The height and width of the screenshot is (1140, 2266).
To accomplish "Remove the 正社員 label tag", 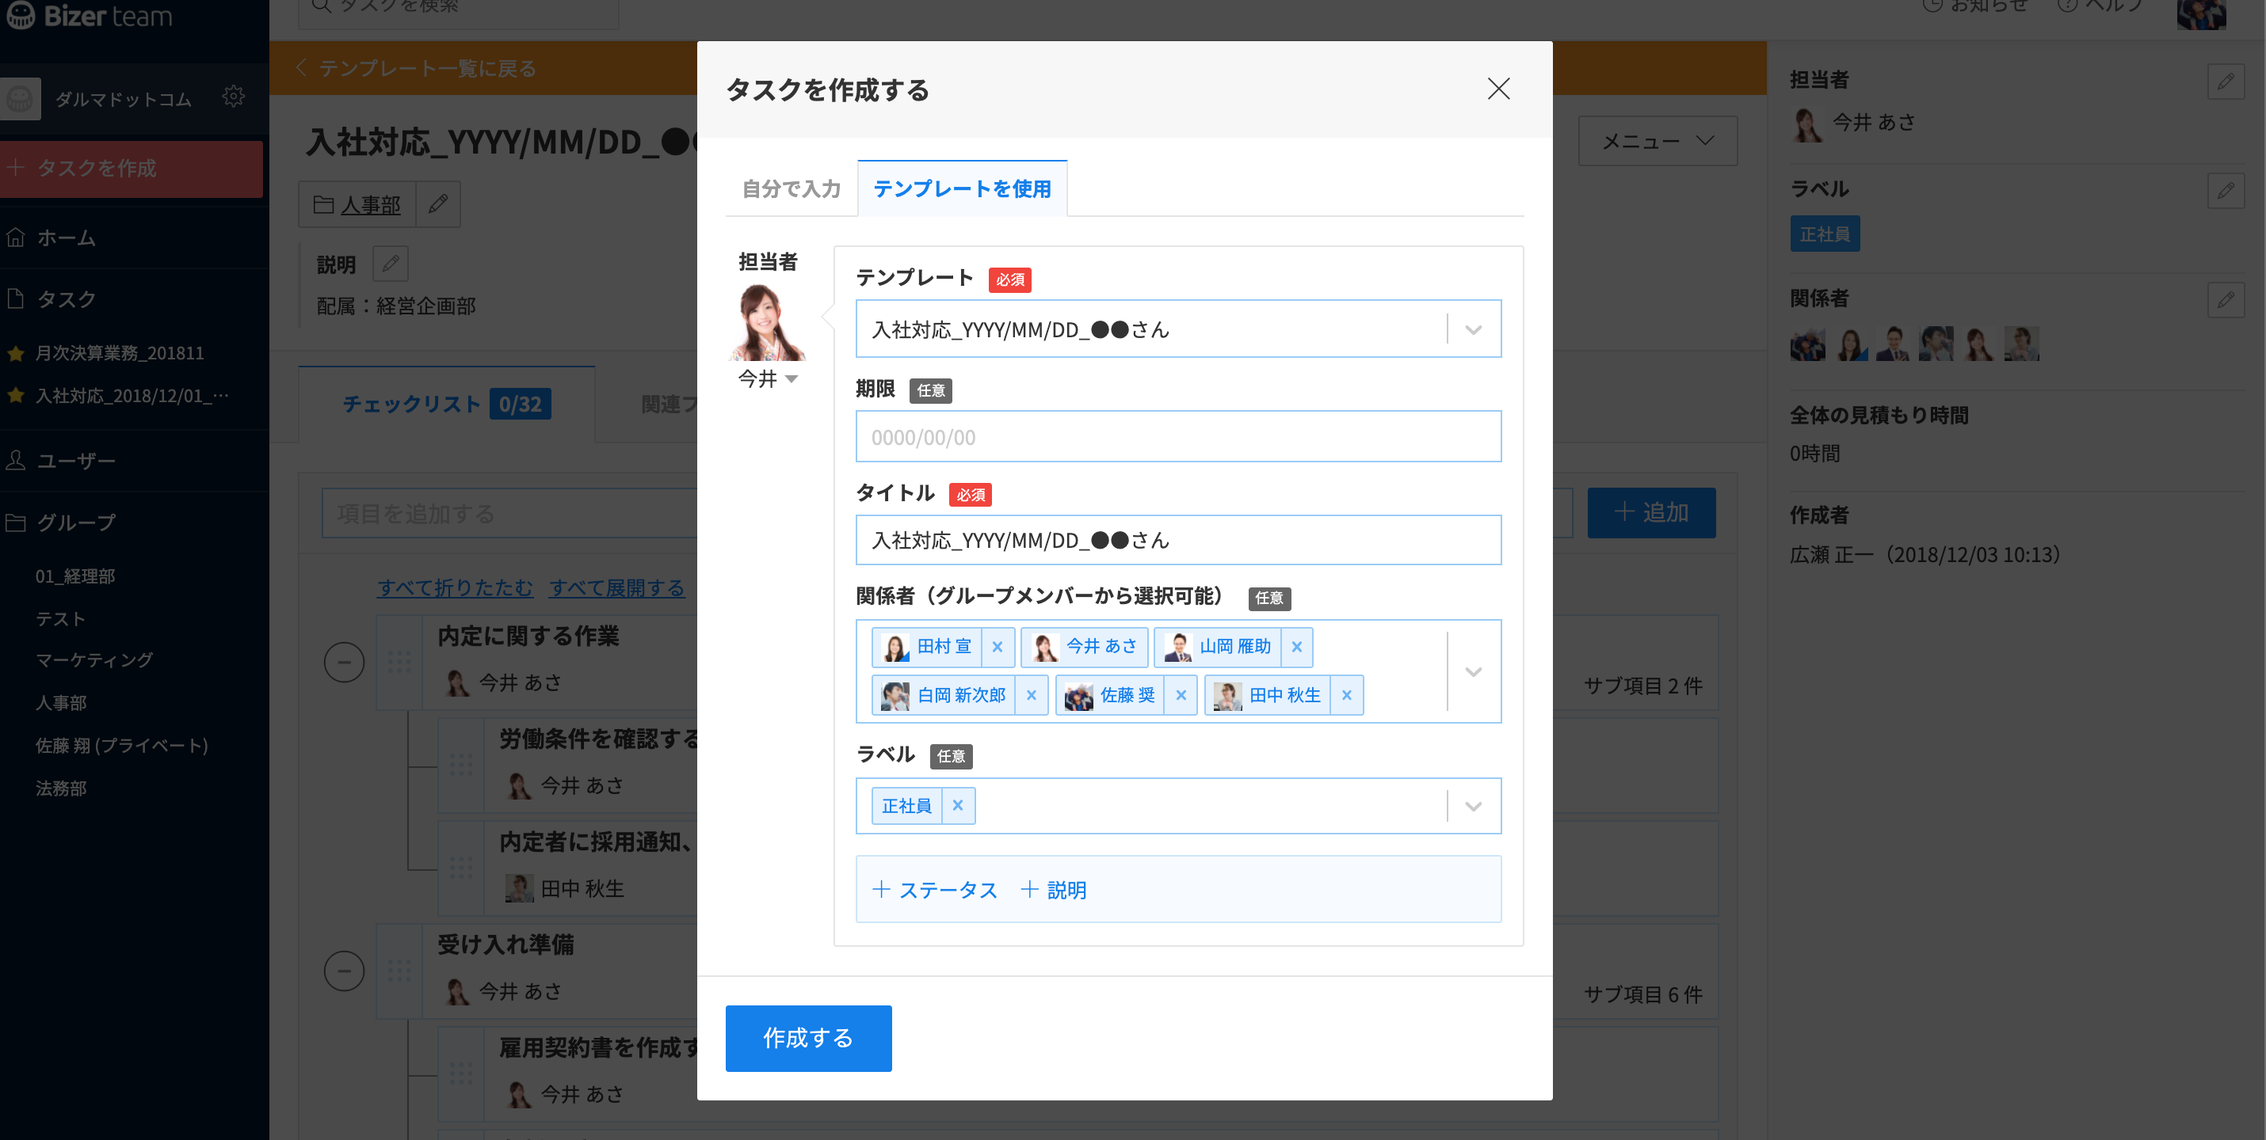I will (x=957, y=805).
